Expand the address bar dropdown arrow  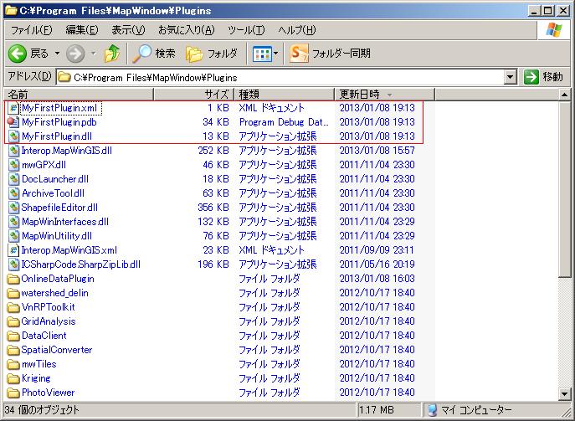pos(511,77)
